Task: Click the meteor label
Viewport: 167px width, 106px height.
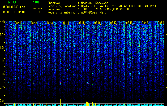Action: [x=38, y=8]
